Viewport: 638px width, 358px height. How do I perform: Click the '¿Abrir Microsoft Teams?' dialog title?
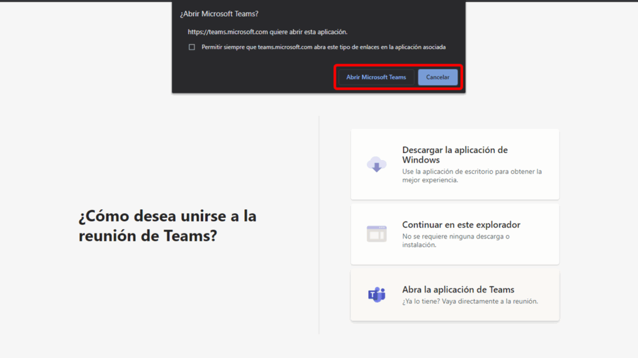[219, 14]
